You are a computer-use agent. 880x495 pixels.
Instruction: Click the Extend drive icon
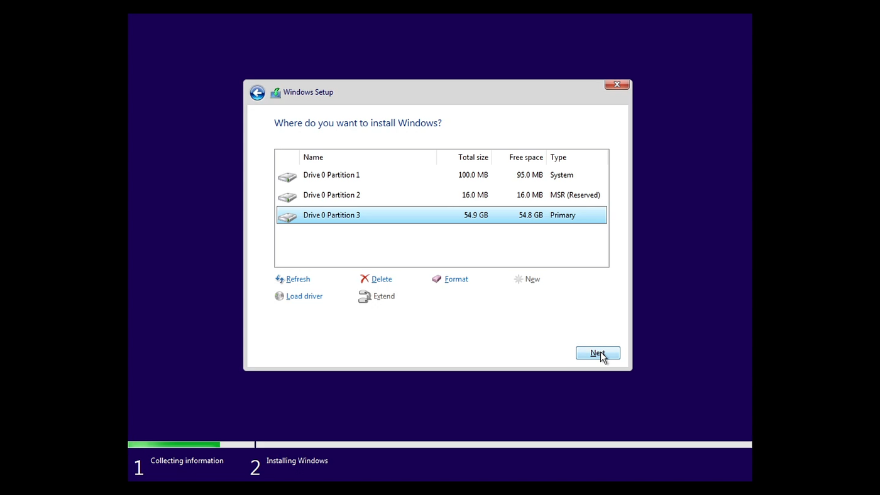(365, 296)
